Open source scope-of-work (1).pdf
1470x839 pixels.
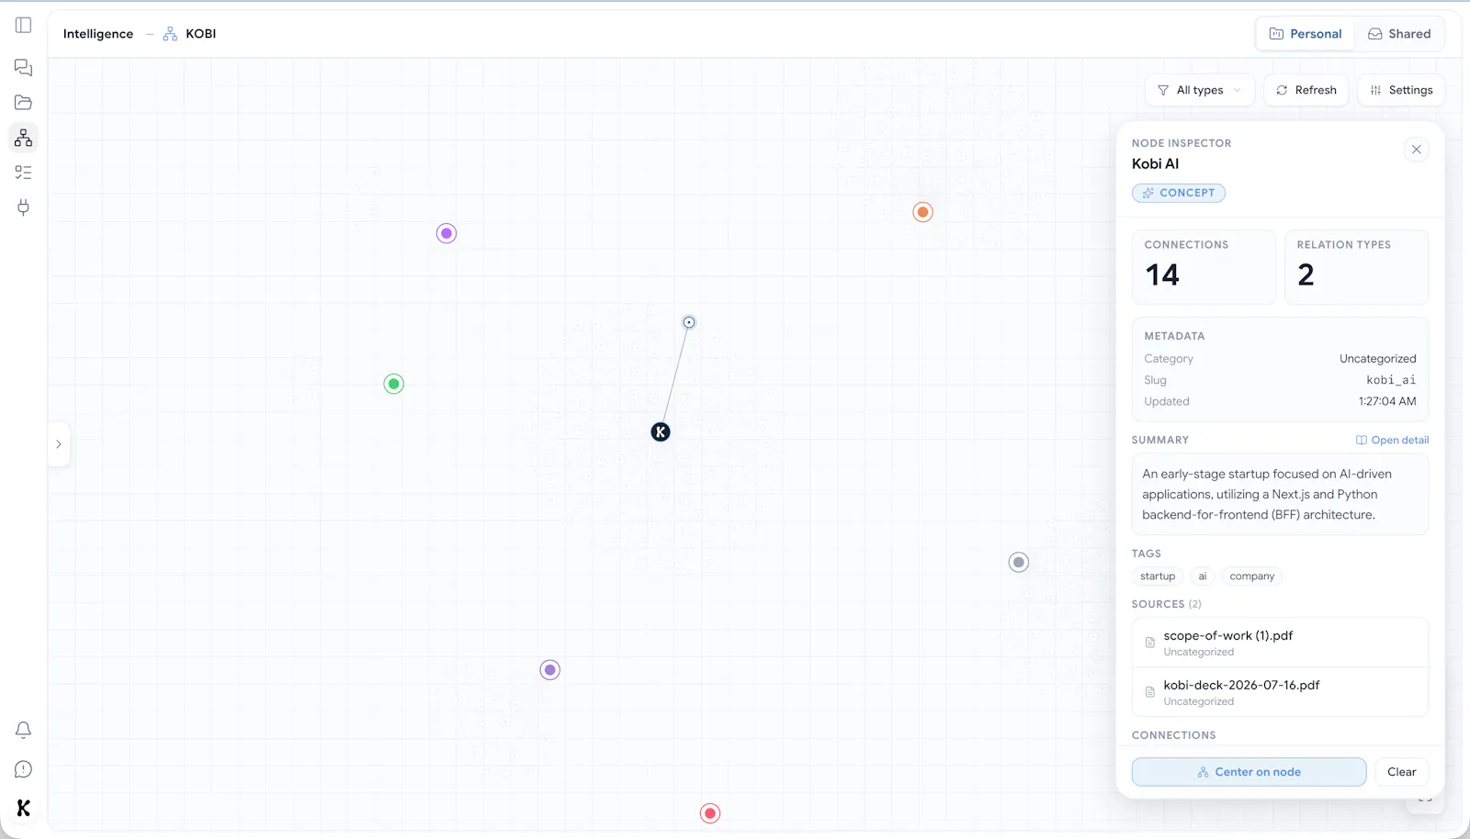point(1281,643)
